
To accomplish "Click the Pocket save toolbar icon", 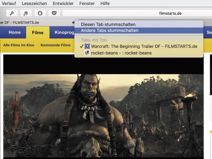I will (54, 13).
